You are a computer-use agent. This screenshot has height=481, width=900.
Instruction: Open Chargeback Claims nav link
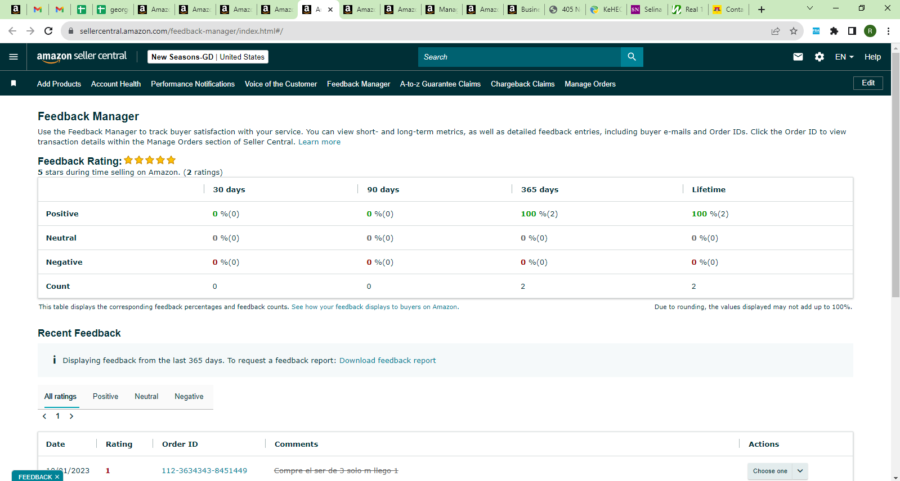coord(522,84)
